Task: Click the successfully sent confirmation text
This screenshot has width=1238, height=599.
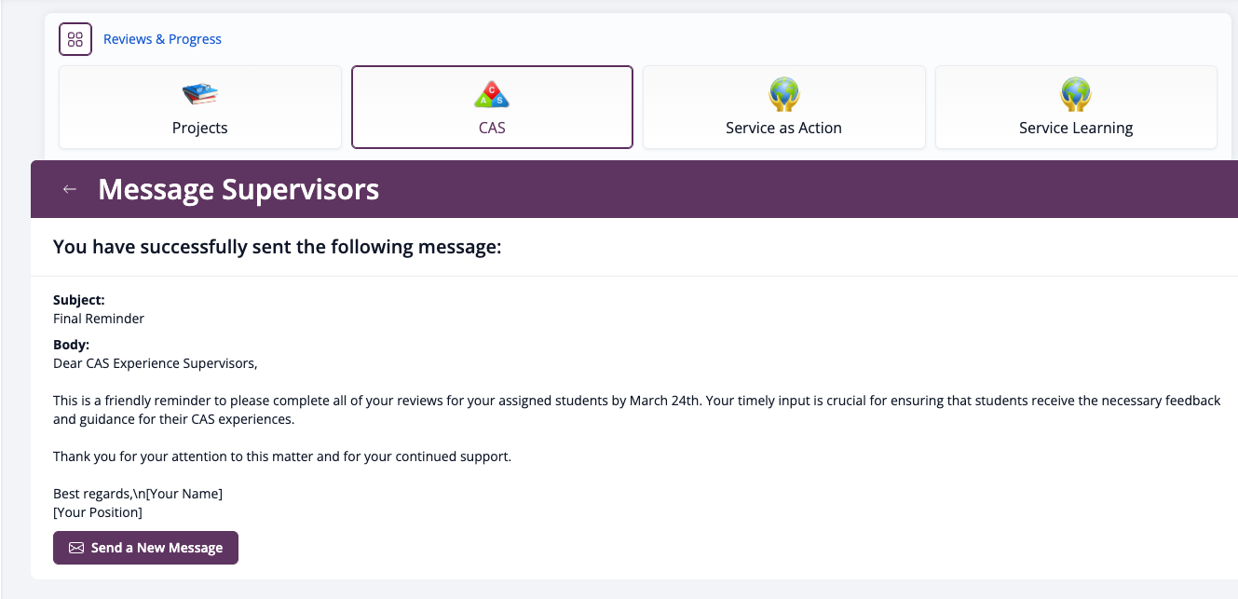Action: 278,247
